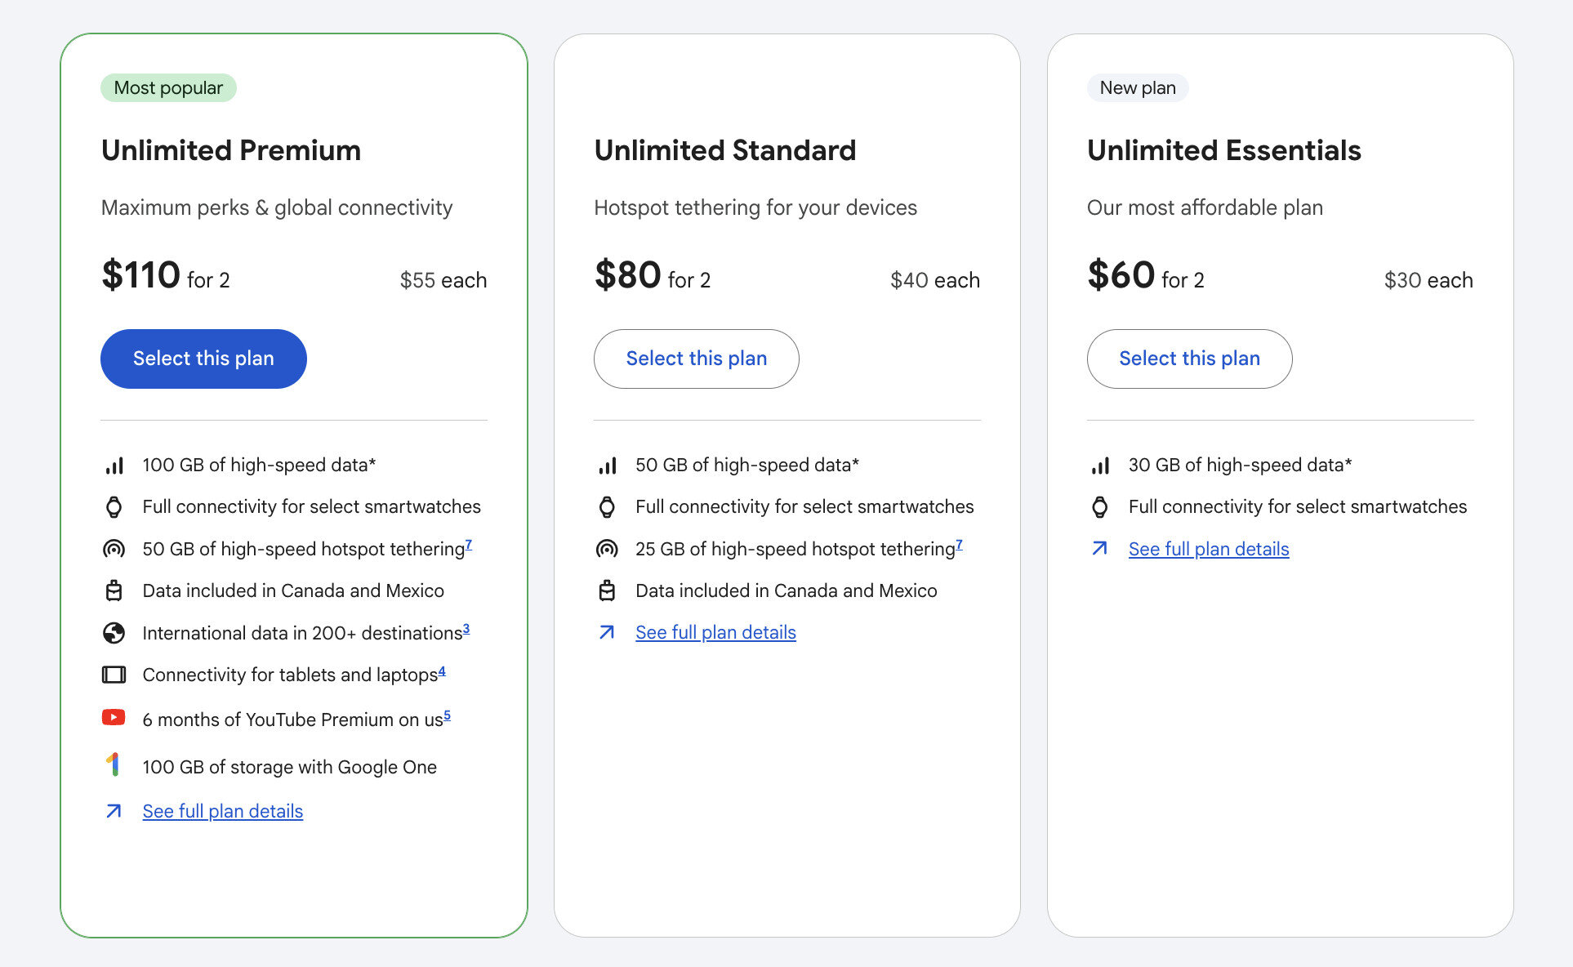This screenshot has width=1573, height=967.
Task: Open full plan details for Unlimited Standard
Action: coord(715,632)
